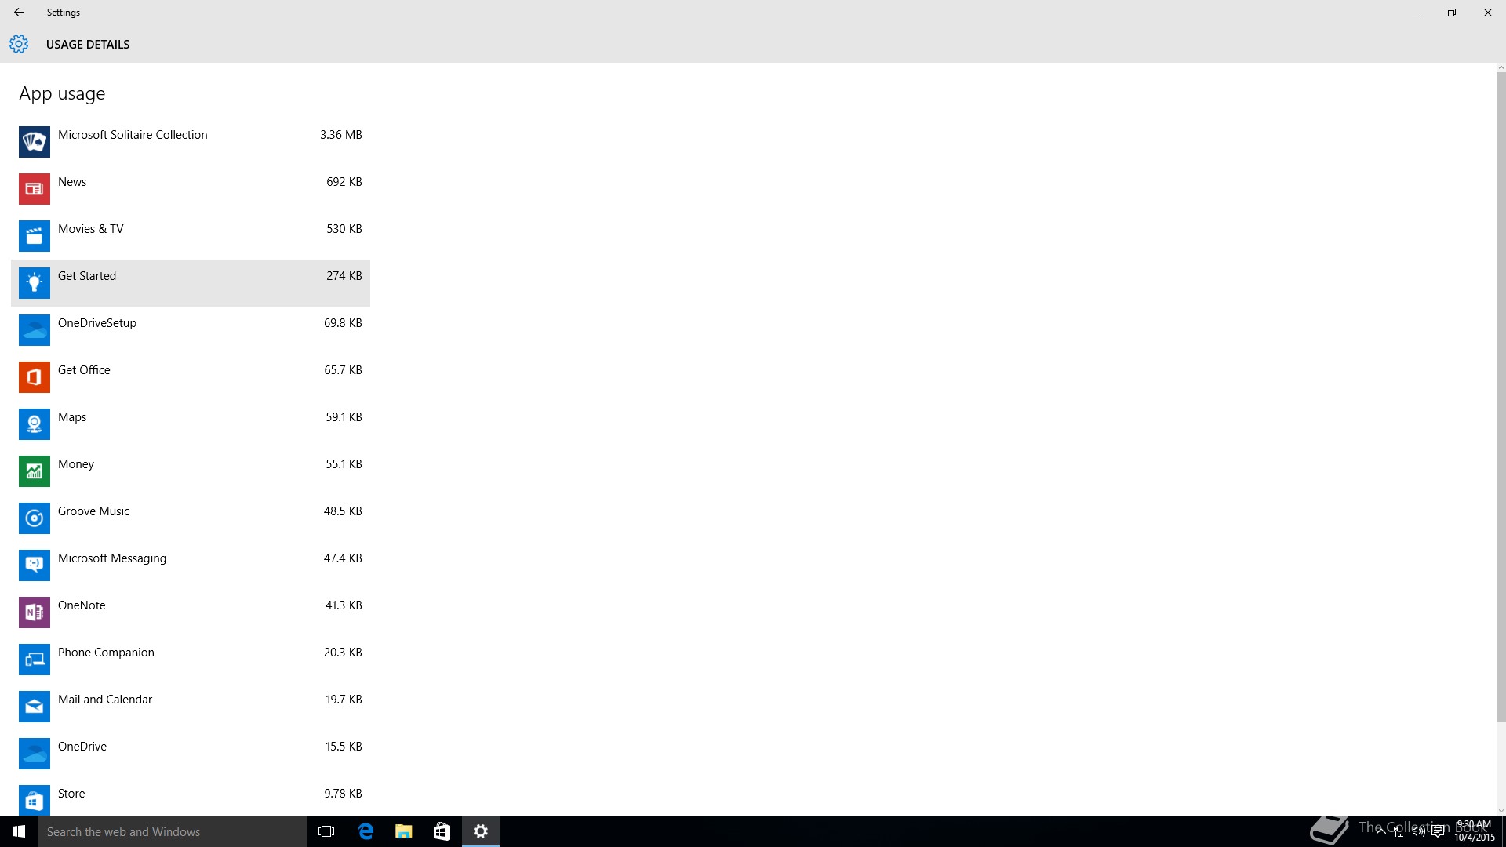This screenshot has width=1506, height=847.
Task: Open the Action Center notifications icon
Action: 1438,831
